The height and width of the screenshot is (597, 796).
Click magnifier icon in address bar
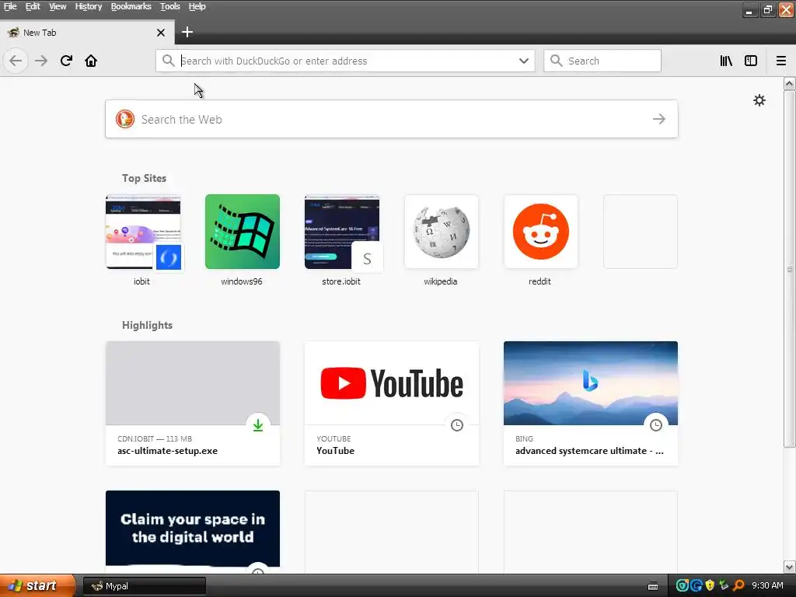(x=168, y=61)
